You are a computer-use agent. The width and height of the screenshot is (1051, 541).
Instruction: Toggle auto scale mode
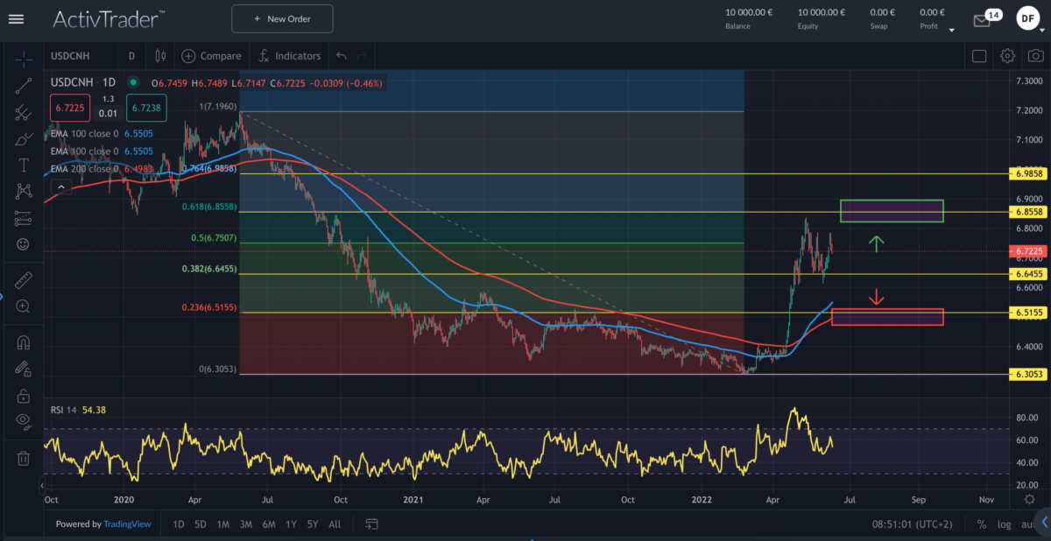(1026, 524)
